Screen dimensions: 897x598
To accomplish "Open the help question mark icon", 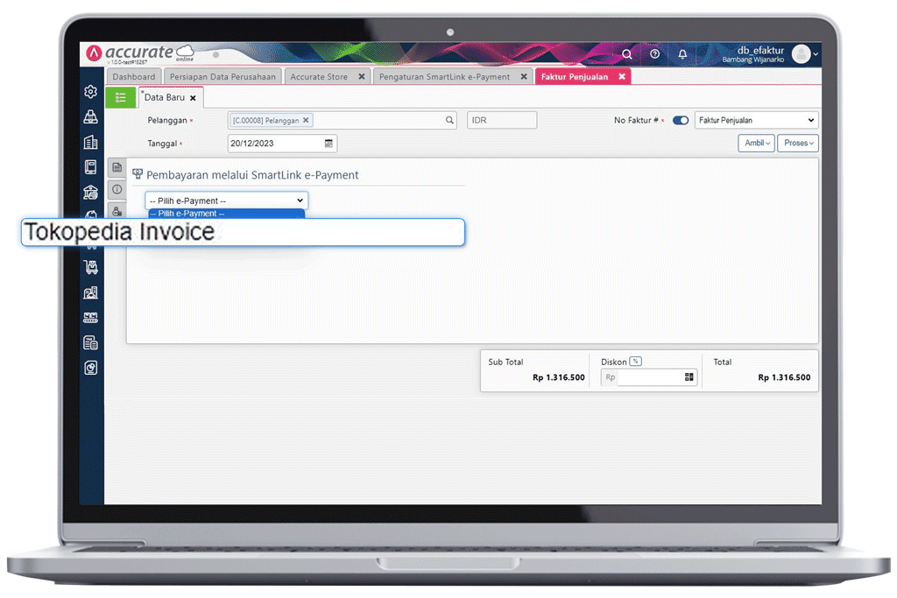I will 655,53.
